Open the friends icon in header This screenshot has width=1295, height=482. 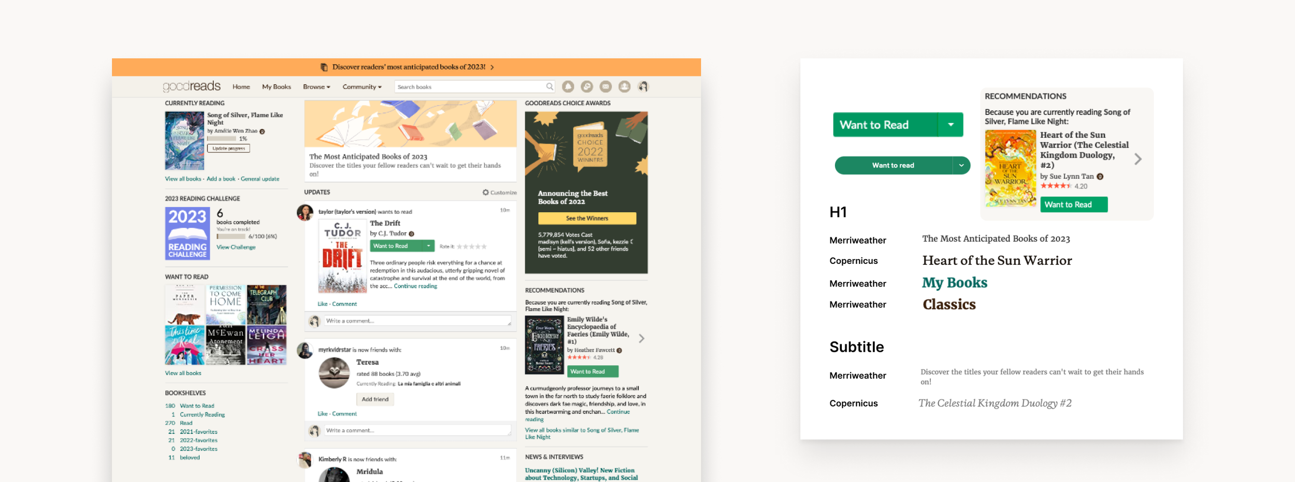[x=624, y=87]
